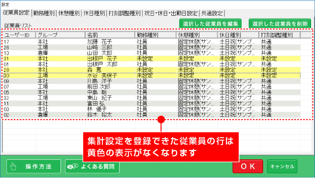This screenshot has width=315, height=178.
Task: Click the 名前 column header
Action: [x=110, y=35]
